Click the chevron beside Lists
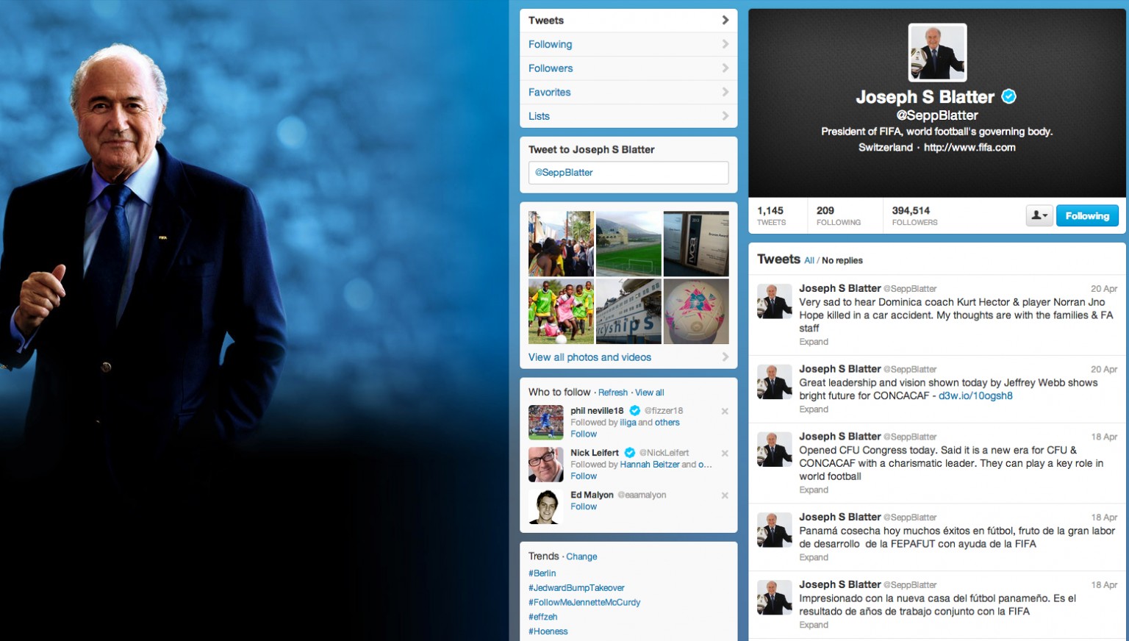The height and width of the screenshot is (641, 1129). [725, 116]
